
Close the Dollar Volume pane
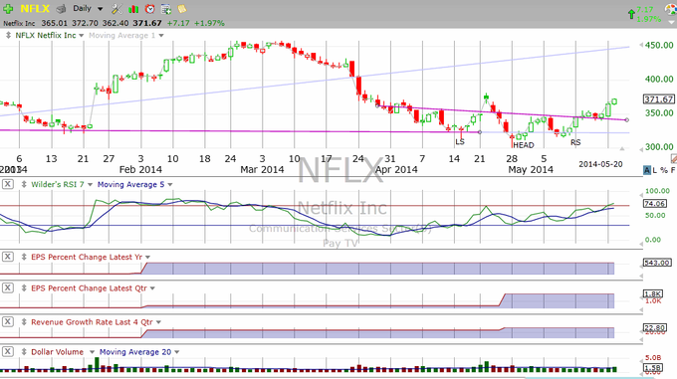7,352
